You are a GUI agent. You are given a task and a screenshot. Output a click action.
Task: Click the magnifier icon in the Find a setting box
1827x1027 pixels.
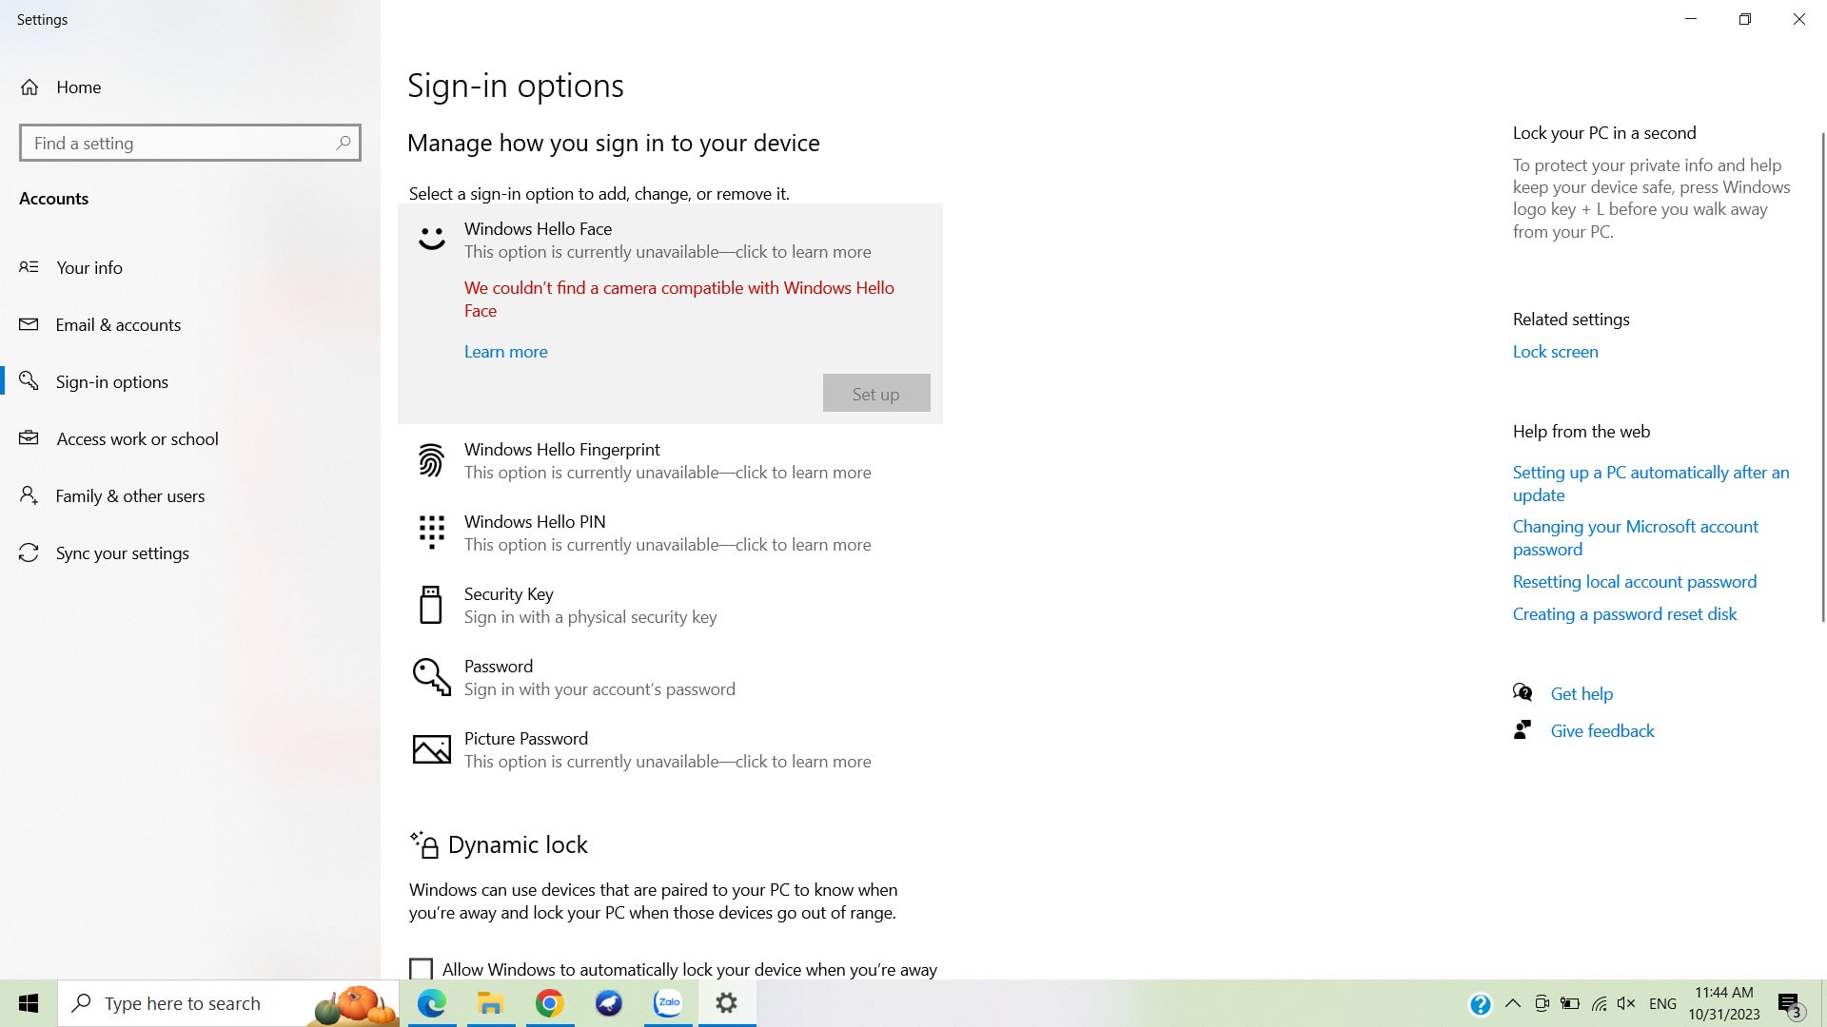coord(344,143)
